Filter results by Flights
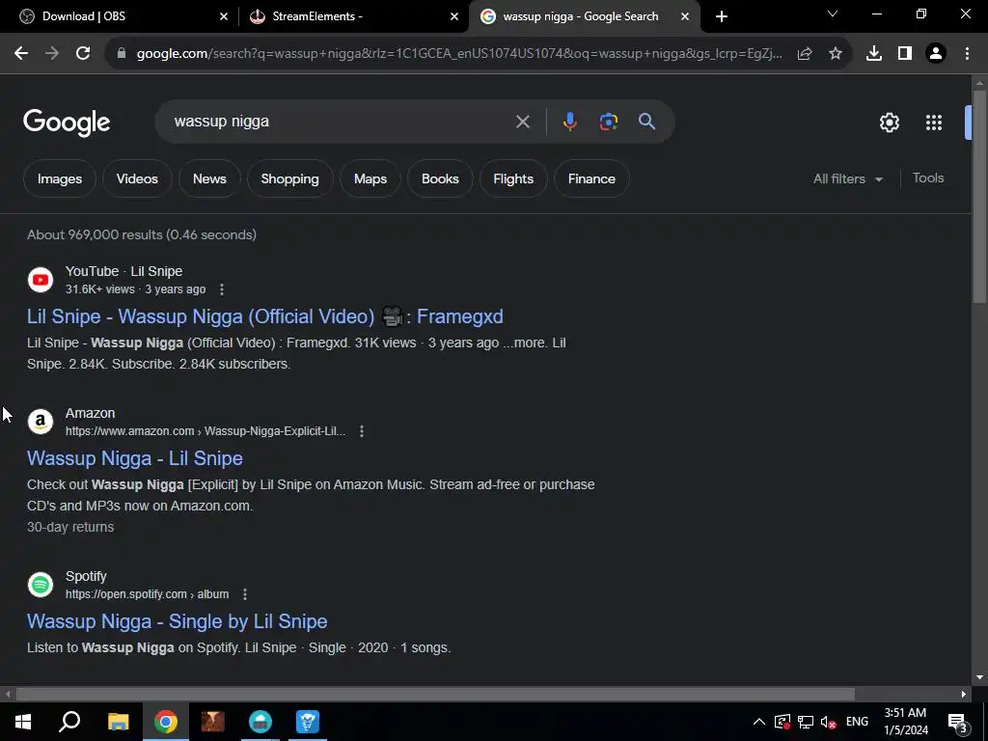The width and height of the screenshot is (988, 741). [x=513, y=178]
